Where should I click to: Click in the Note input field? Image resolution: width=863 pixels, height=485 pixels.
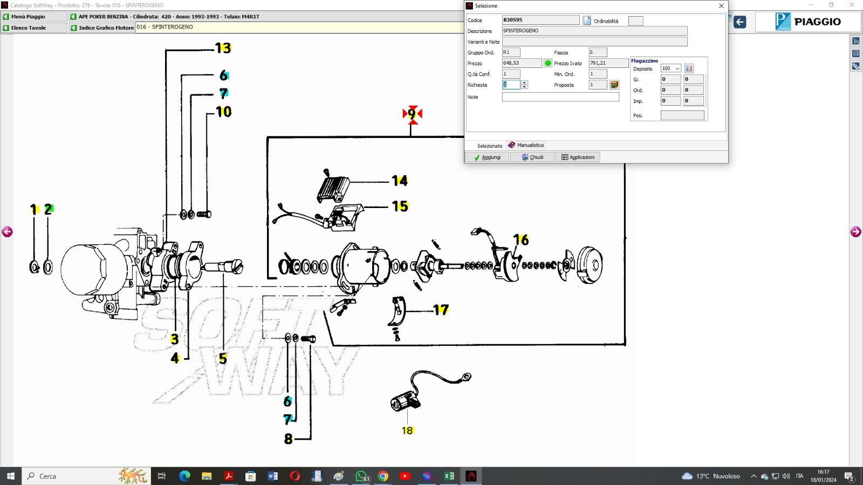coord(560,97)
